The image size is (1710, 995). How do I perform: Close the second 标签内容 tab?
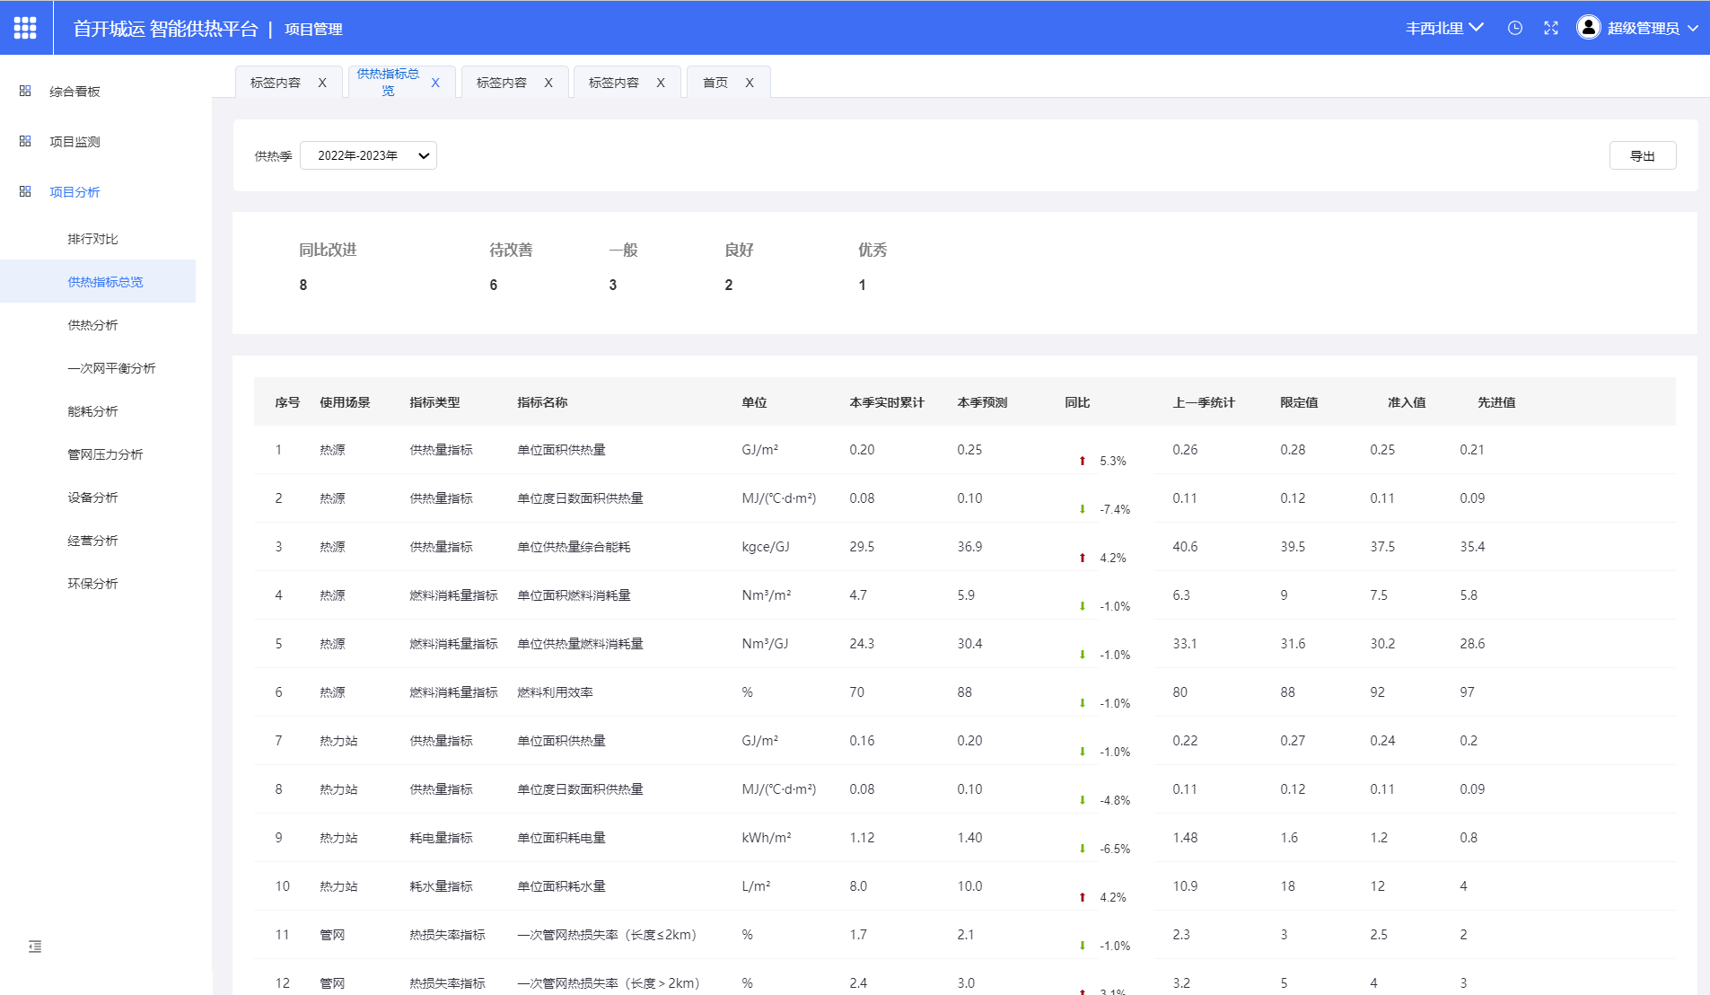pos(548,83)
